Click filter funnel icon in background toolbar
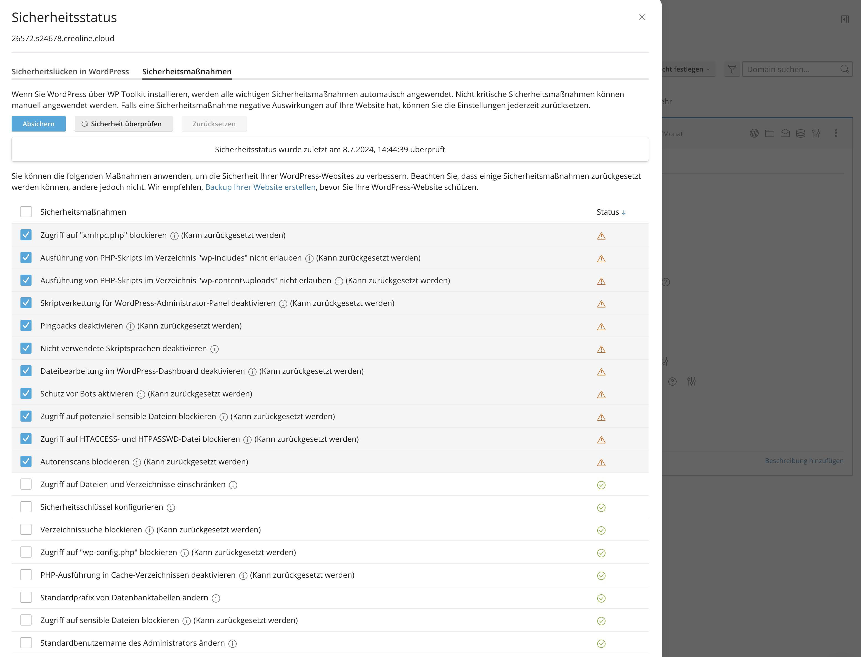The image size is (861, 657). [732, 69]
